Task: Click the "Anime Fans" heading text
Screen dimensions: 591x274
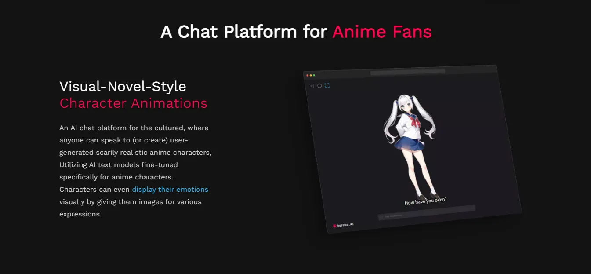Action: pos(381,31)
